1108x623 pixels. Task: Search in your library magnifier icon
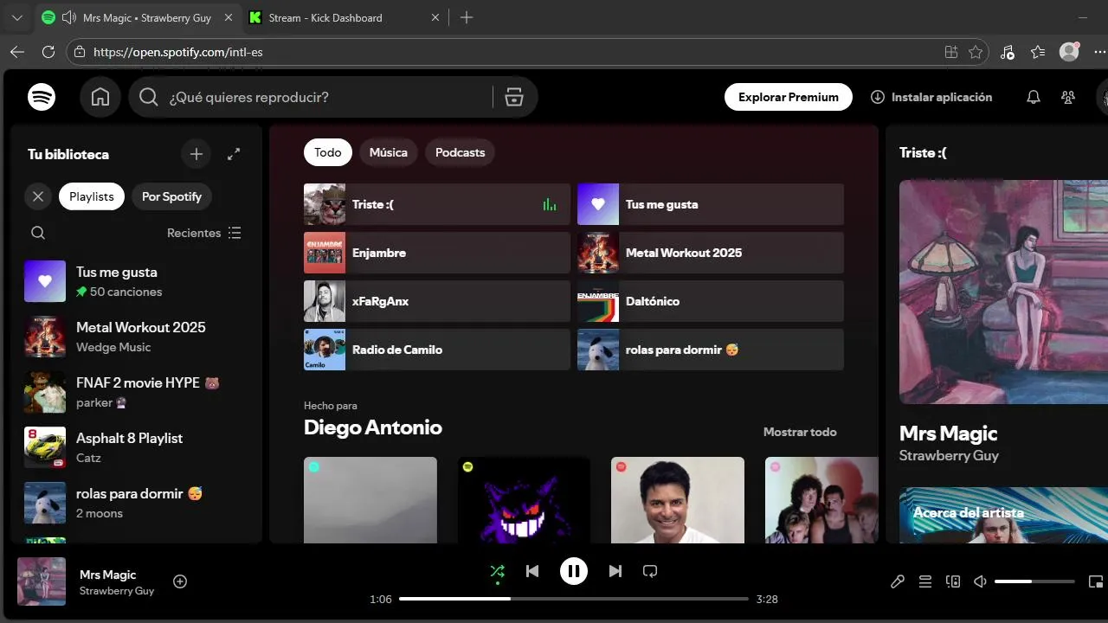click(x=38, y=233)
